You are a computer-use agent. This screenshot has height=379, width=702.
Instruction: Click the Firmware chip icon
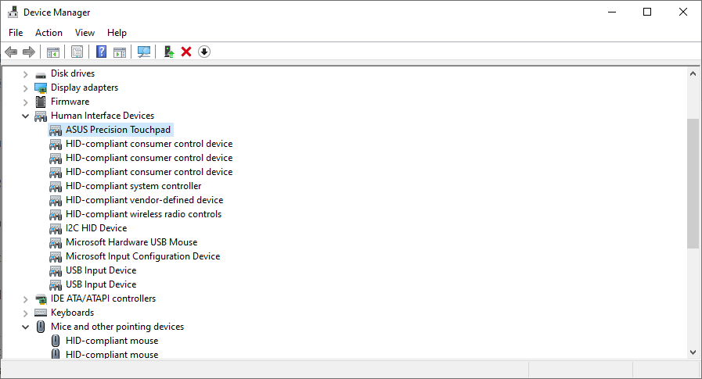pyautogui.click(x=41, y=102)
